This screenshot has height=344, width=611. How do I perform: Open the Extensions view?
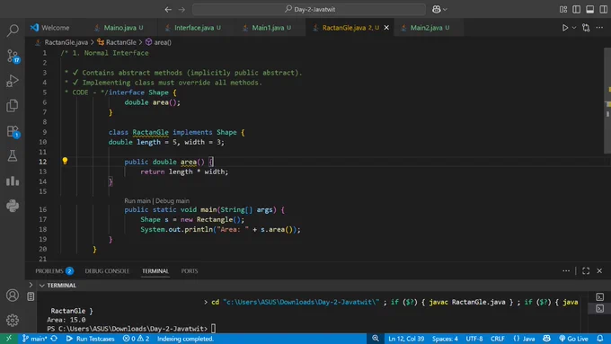click(x=13, y=131)
